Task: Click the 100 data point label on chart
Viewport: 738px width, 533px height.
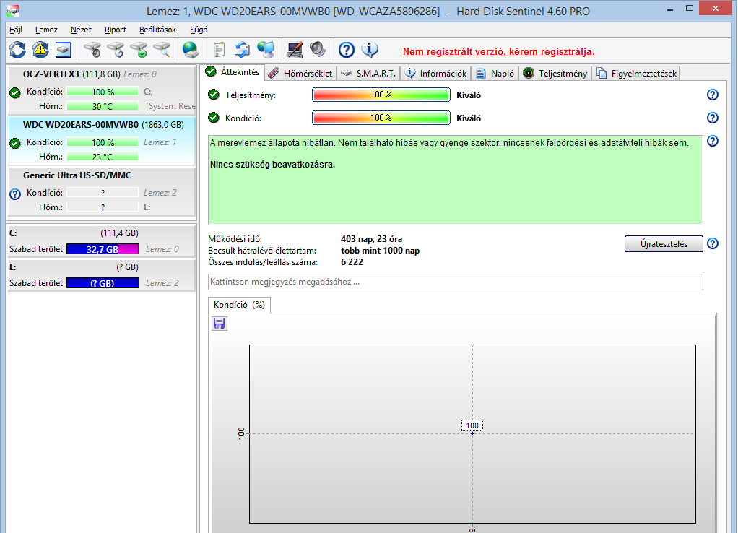Action: pyautogui.click(x=472, y=425)
